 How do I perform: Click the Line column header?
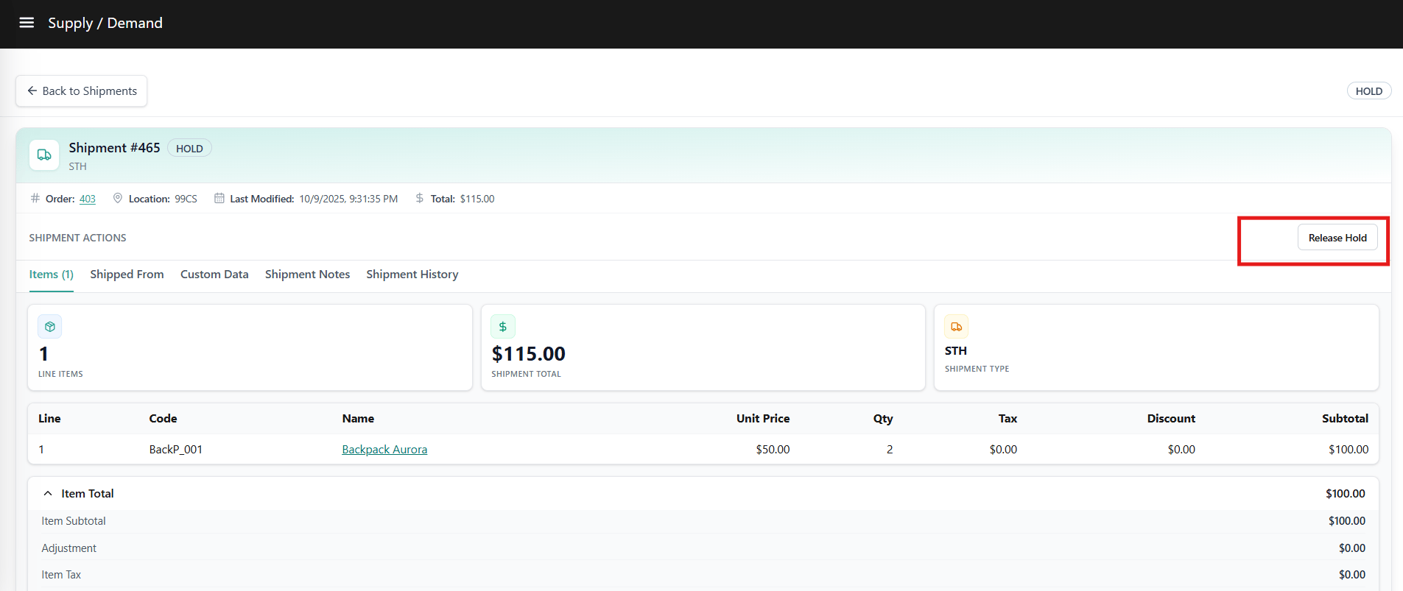tap(49, 419)
